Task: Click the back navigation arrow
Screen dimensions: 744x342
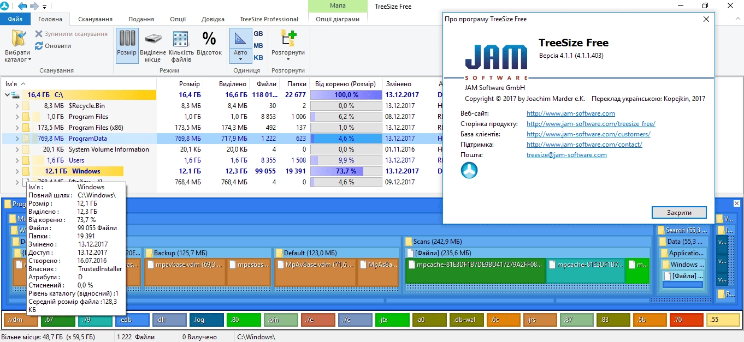Action: tap(22, 6)
